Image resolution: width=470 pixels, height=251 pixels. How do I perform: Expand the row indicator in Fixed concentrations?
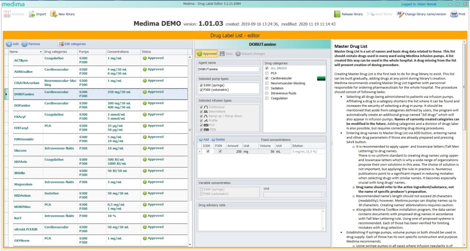[200, 151]
